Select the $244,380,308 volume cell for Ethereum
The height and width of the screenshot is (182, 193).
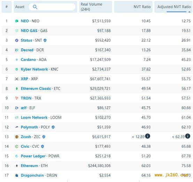coord(99,166)
